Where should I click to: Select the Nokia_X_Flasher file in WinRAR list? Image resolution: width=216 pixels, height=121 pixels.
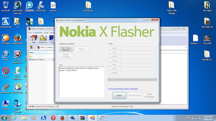coord(37,59)
